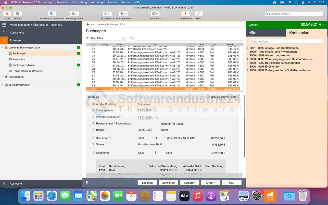Switch to the Kontenplan tab
The image size is (328, 205).
click(x=299, y=33)
